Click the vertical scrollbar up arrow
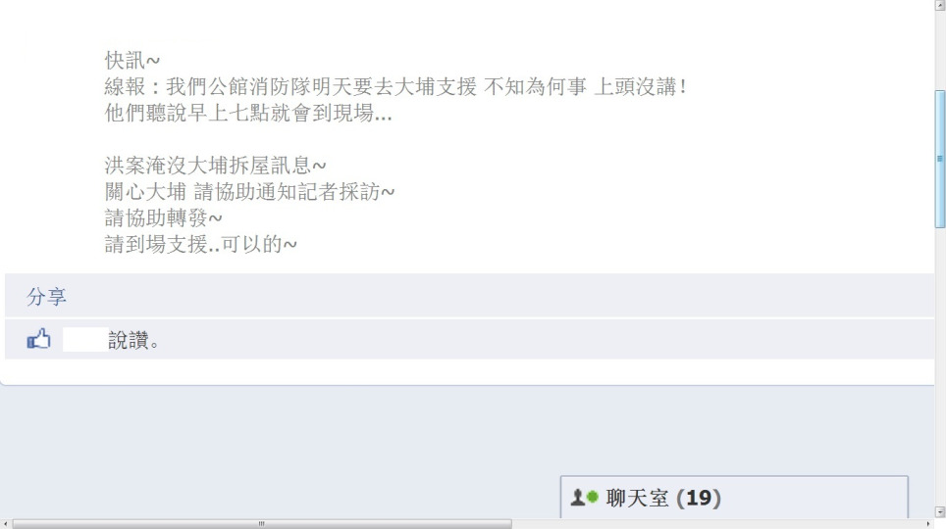 [x=940, y=5]
